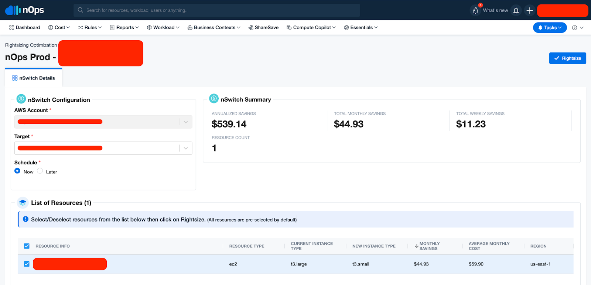Click the nSwitch Configuration dollar icon

(x=21, y=99)
